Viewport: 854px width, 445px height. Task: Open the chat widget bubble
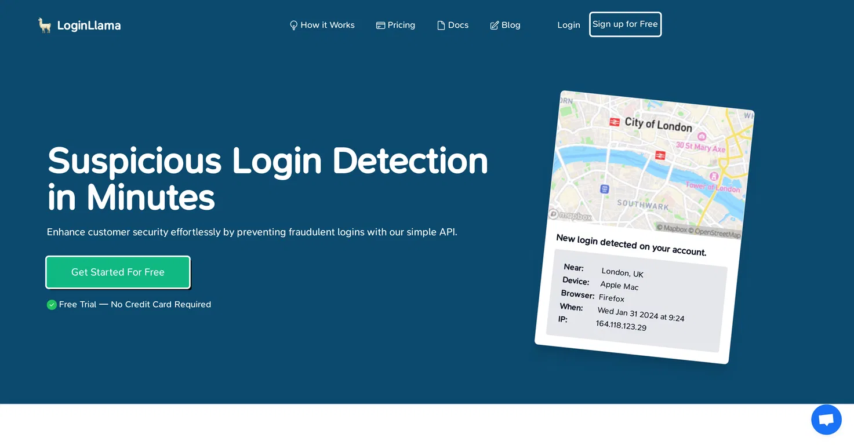tap(826, 420)
